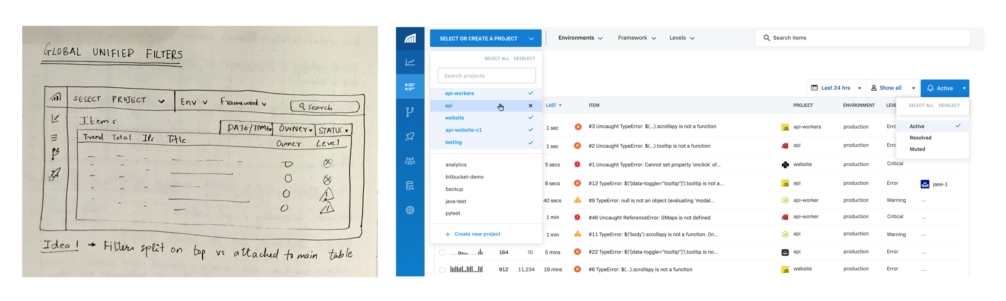This screenshot has width=1006, height=301.
Task: Click critical icon for item #1 Uncaught TypeError
Action: [577, 164]
